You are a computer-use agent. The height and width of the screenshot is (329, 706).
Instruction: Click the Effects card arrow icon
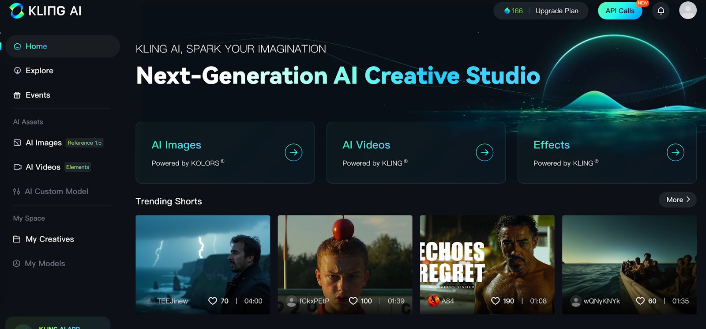(676, 152)
